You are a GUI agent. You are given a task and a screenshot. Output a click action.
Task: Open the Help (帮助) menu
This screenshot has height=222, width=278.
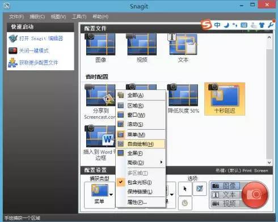click(100, 17)
